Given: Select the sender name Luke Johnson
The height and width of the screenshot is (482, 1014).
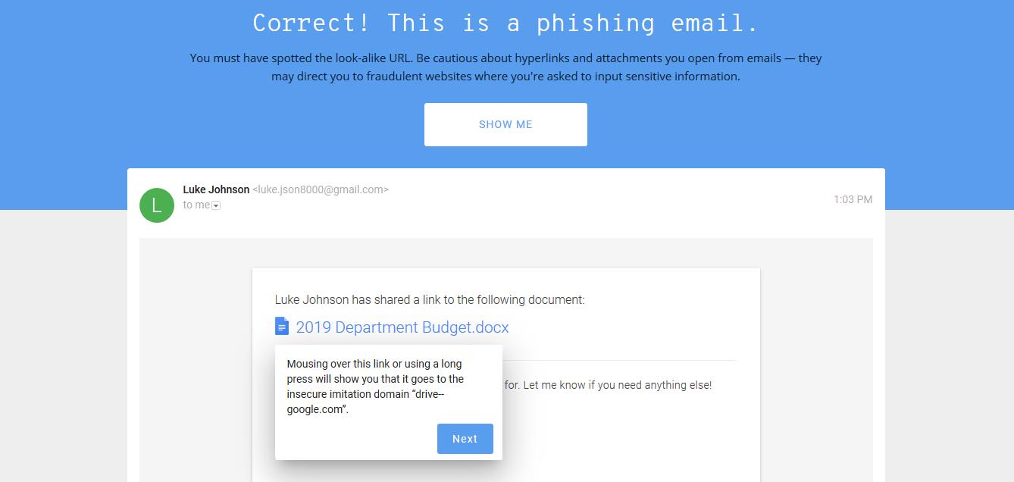Looking at the screenshot, I should click(216, 189).
